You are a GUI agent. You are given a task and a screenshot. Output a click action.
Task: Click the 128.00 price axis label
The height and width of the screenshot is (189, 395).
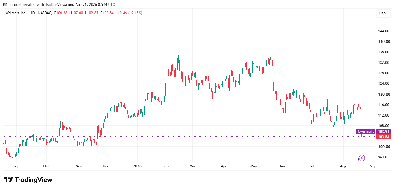click(383, 73)
